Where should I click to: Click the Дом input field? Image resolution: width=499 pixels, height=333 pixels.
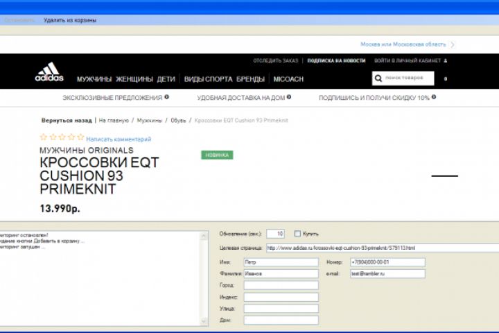281,320
